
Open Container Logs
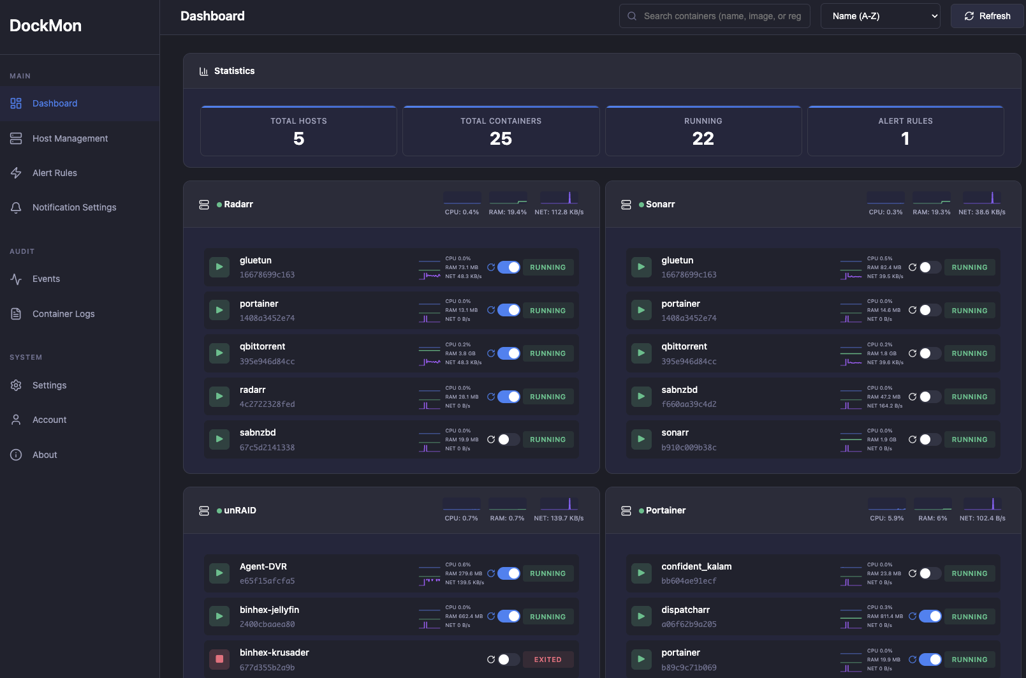pyautogui.click(x=63, y=314)
